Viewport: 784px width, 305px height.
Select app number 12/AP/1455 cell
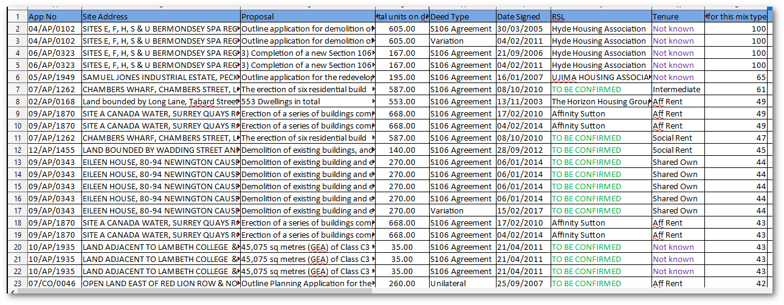point(54,150)
